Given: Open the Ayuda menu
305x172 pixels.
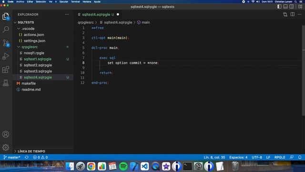Looking at the screenshot, I should point(97,1).
